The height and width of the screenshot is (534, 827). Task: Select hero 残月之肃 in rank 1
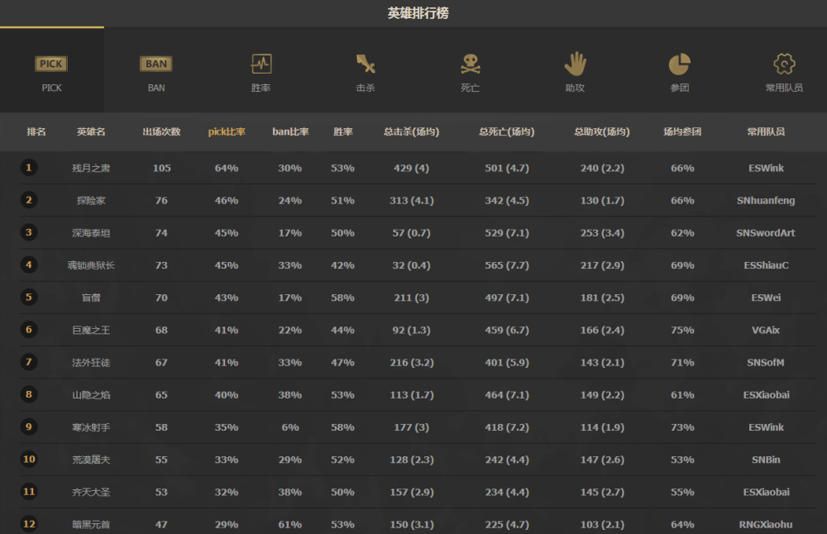click(91, 168)
